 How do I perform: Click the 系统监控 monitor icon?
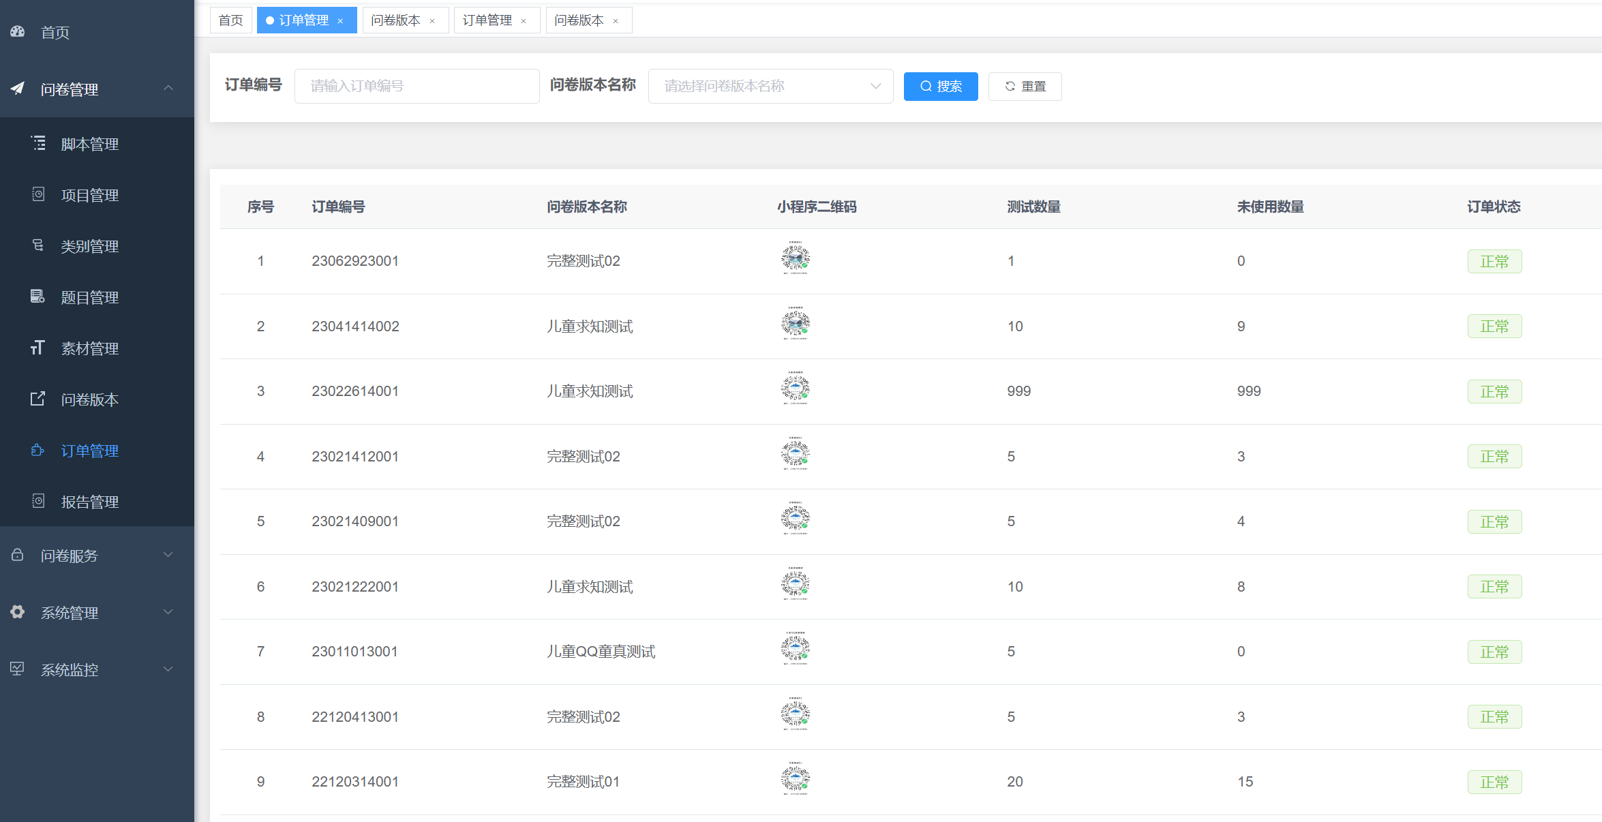18,669
